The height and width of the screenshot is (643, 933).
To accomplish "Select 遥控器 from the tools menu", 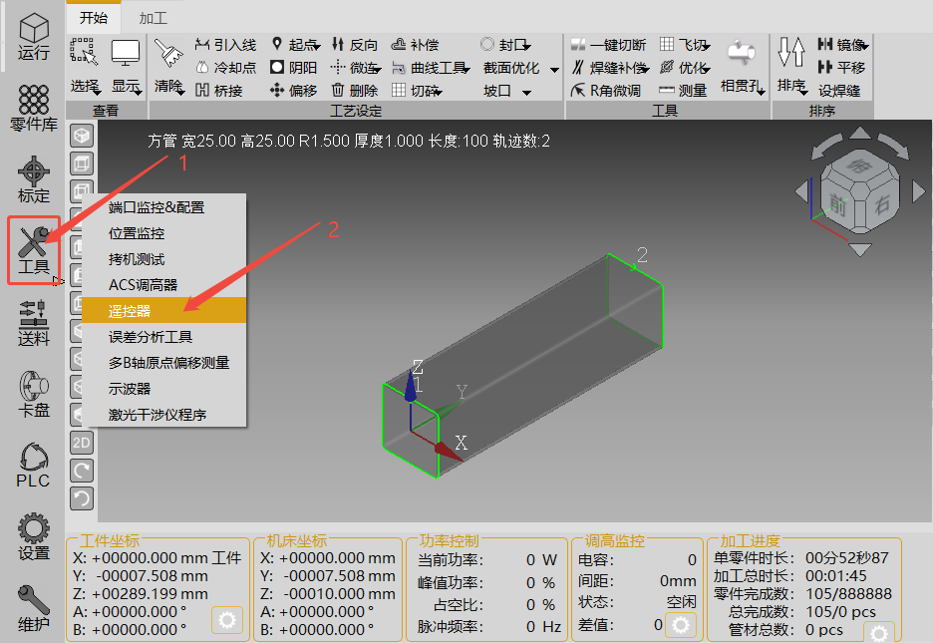I will [x=130, y=311].
